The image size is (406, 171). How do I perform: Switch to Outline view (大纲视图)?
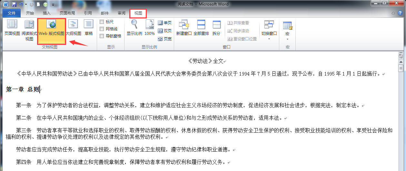73,28
